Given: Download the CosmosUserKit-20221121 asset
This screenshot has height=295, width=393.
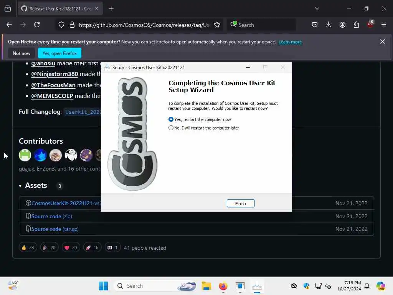Looking at the screenshot, I should [x=66, y=203].
